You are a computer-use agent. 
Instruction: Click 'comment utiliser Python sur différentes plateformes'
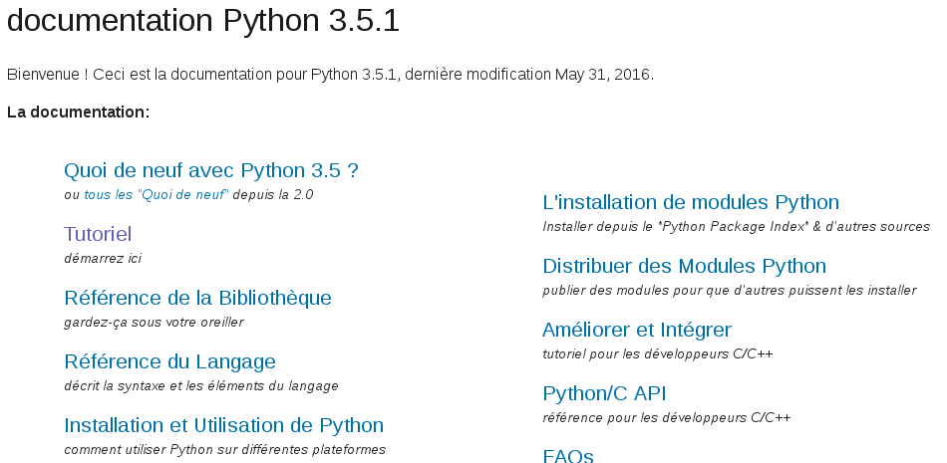click(x=224, y=450)
